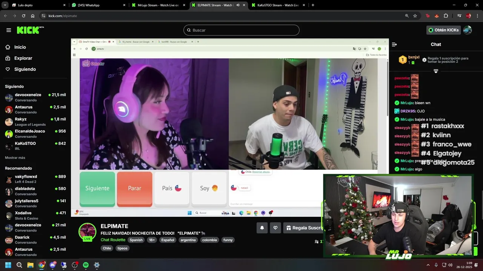The image size is (483, 271).
Task: Click the heart follow button under stream
Action: pyautogui.click(x=275, y=228)
